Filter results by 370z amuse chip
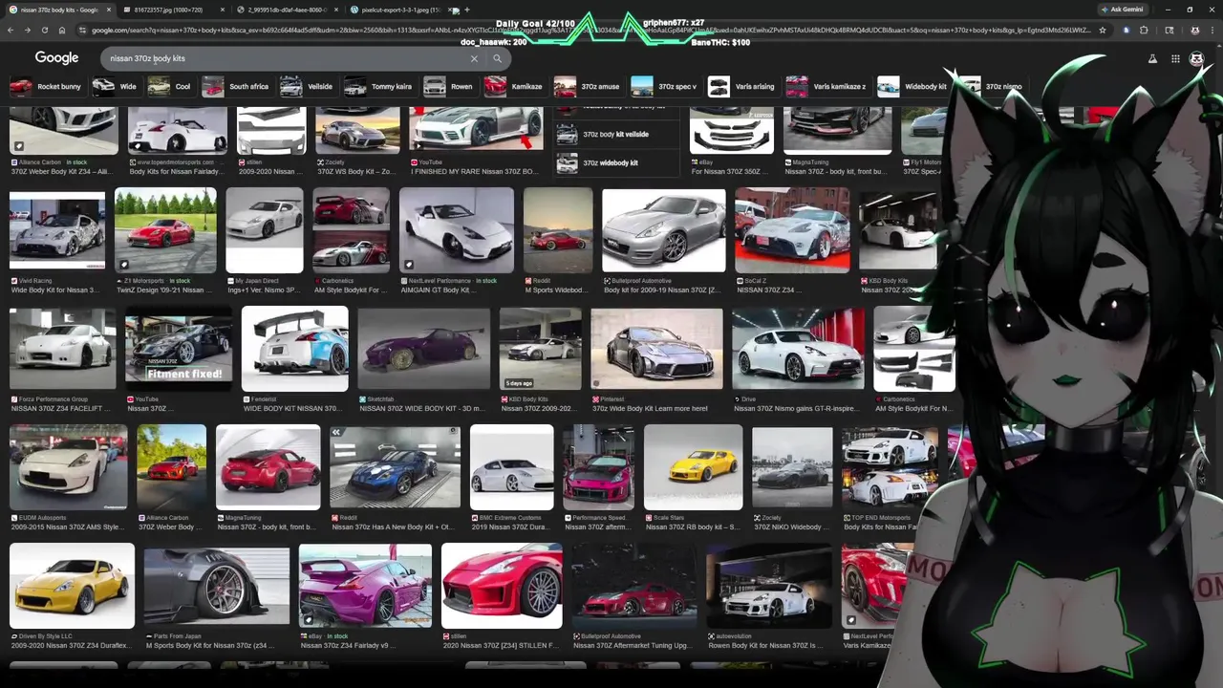The width and height of the screenshot is (1223, 688). tap(588, 86)
